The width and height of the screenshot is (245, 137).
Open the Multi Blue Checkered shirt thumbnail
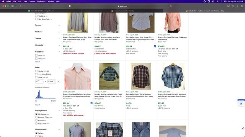pos(173,76)
